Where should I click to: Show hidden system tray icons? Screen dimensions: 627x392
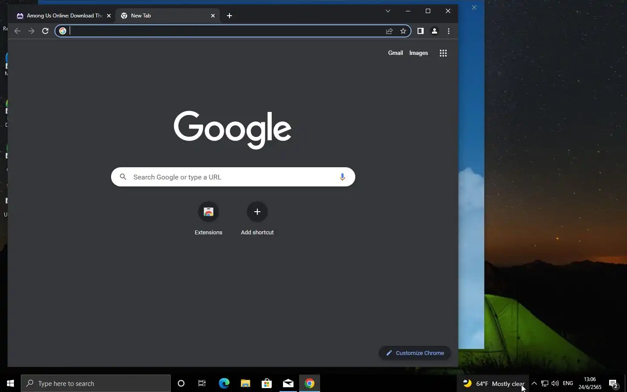click(x=534, y=383)
